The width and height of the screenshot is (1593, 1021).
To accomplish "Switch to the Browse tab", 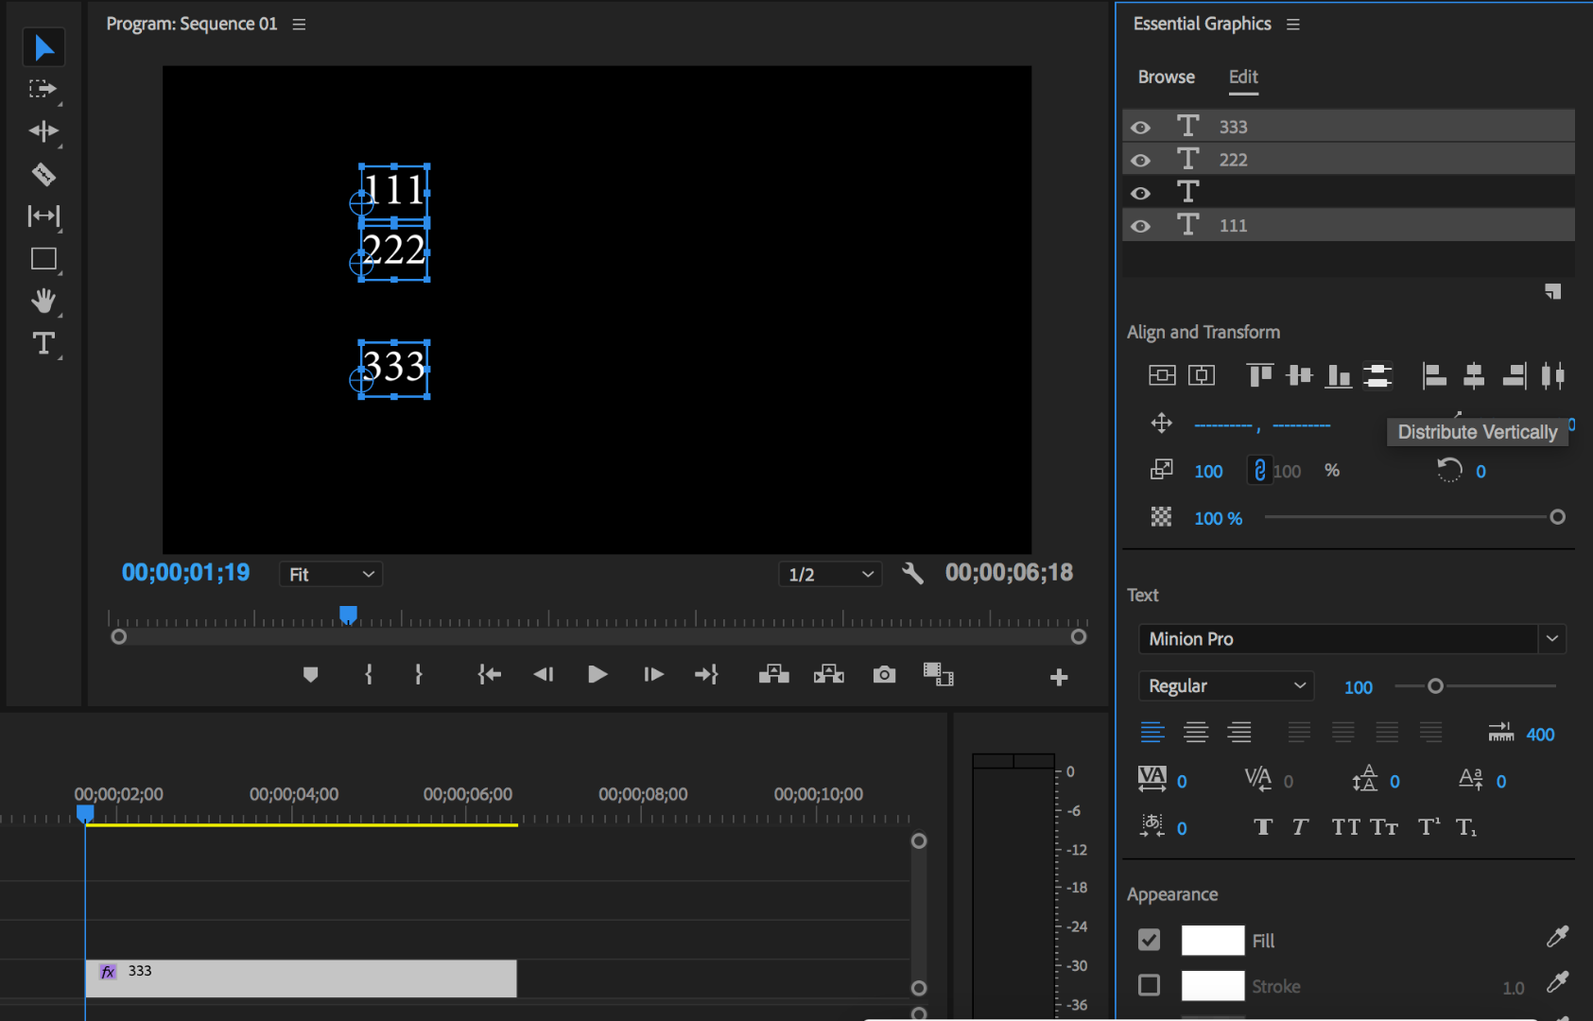I will (1166, 78).
